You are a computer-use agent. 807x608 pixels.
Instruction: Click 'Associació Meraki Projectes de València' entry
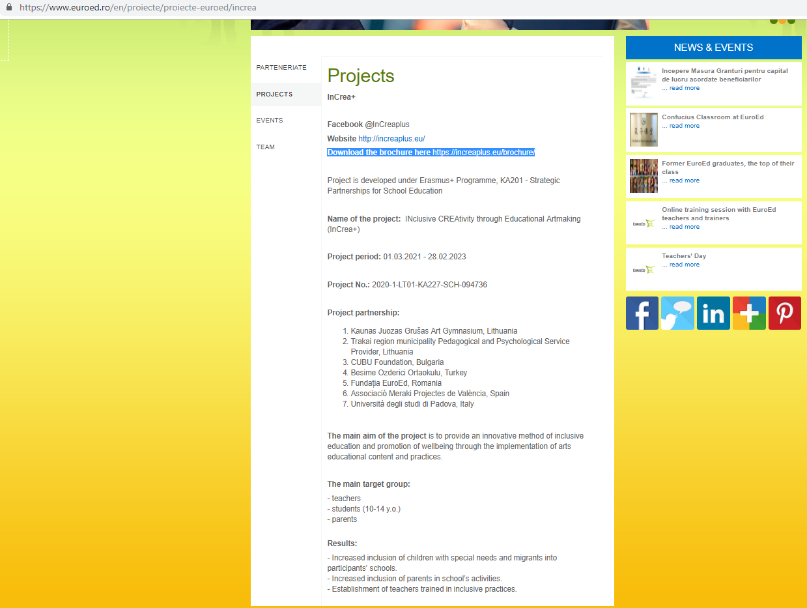click(x=431, y=394)
